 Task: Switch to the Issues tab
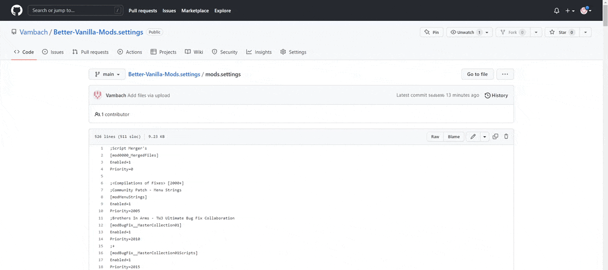53,52
